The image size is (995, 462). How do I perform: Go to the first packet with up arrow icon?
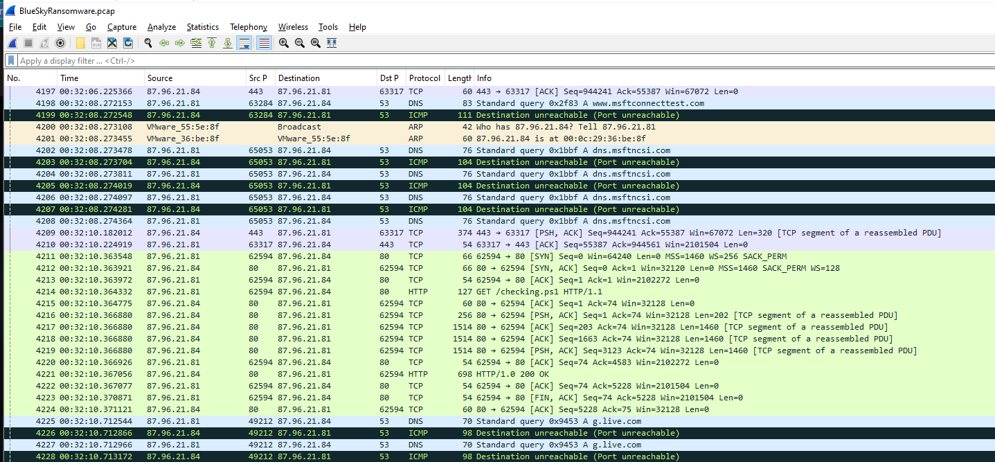[x=211, y=42]
